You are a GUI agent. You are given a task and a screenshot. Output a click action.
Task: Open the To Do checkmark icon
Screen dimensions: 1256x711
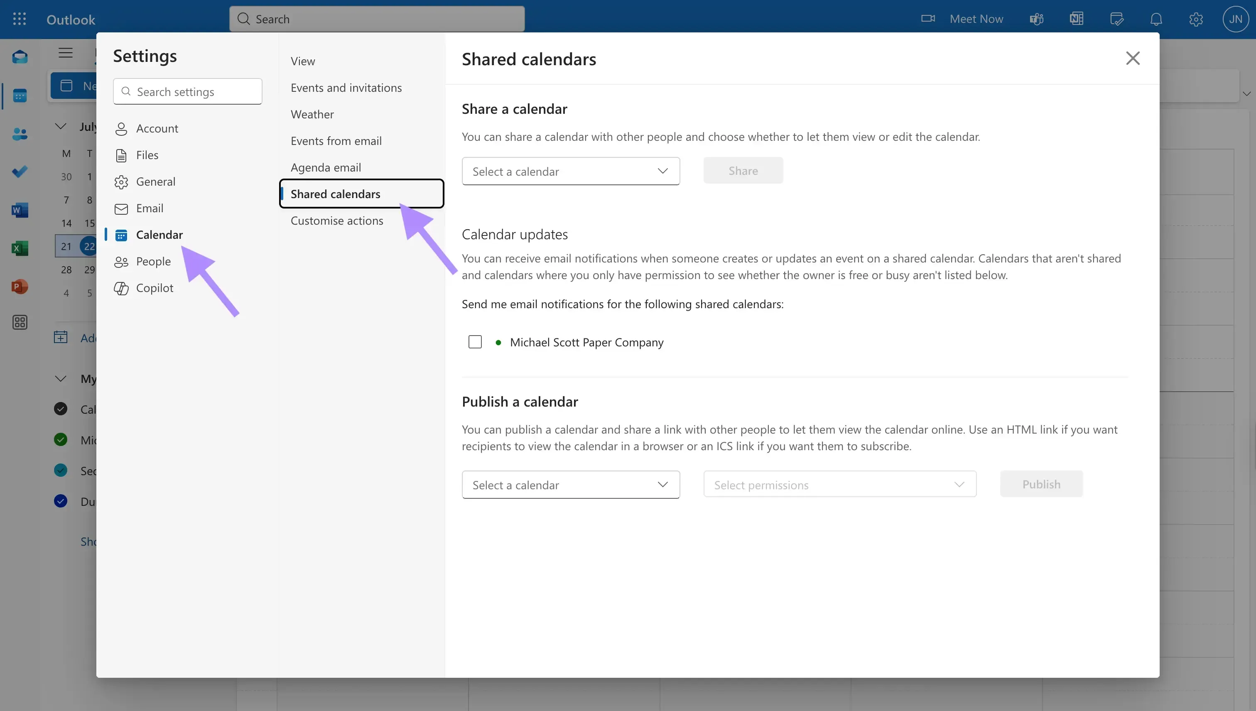20,172
